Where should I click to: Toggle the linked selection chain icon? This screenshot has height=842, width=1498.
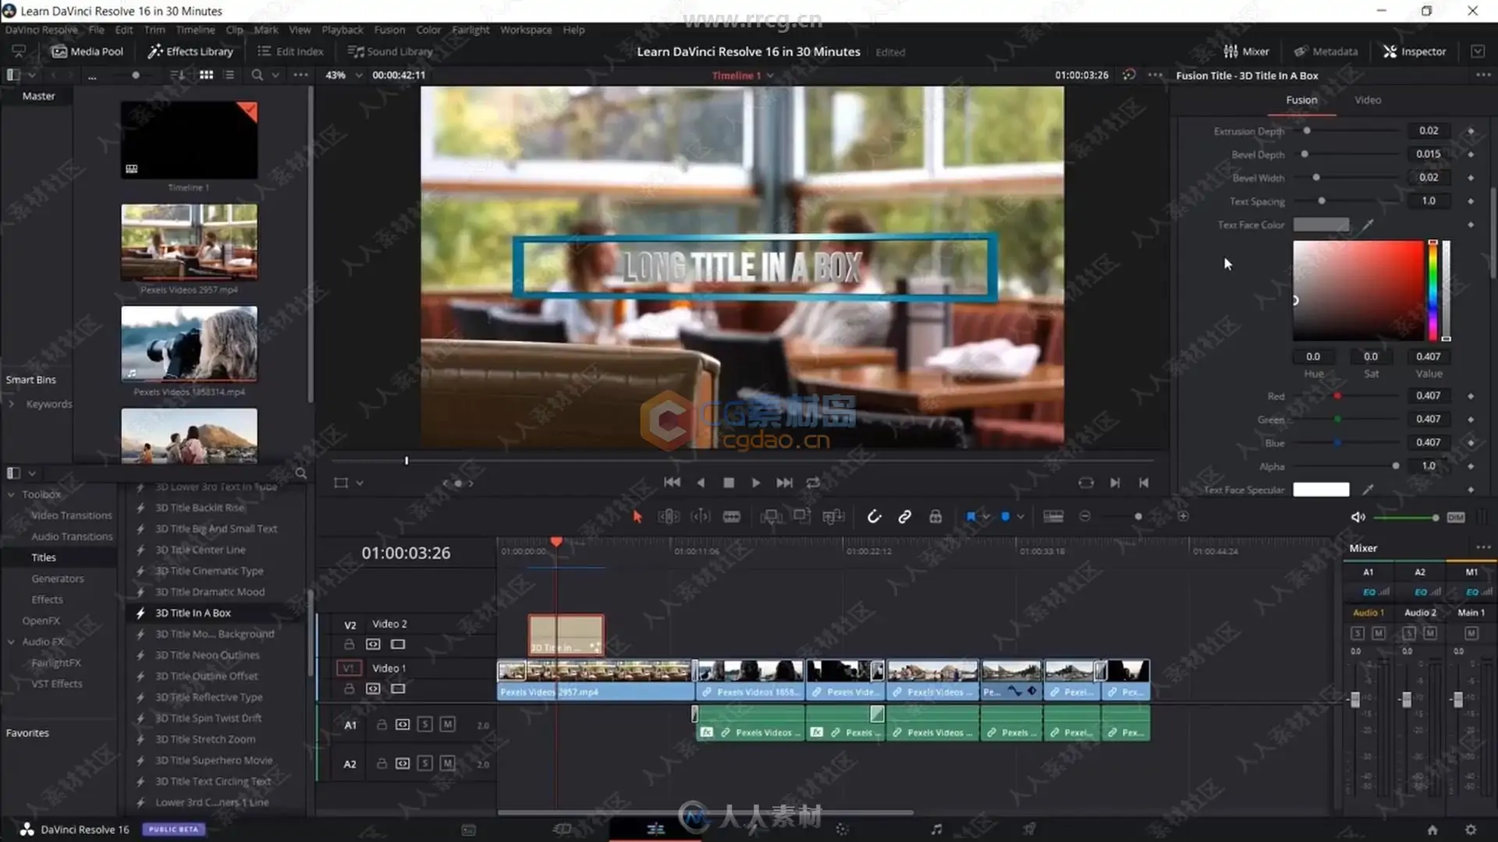[904, 516]
